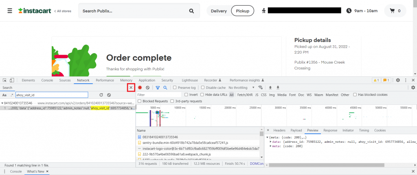This screenshot has height=175, width=417.
Task: Go back to All stores
Action: point(63,11)
